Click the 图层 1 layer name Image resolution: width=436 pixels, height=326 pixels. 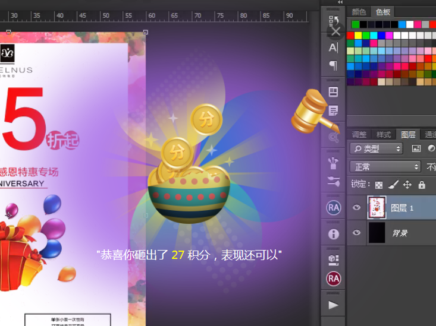(x=402, y=208)
